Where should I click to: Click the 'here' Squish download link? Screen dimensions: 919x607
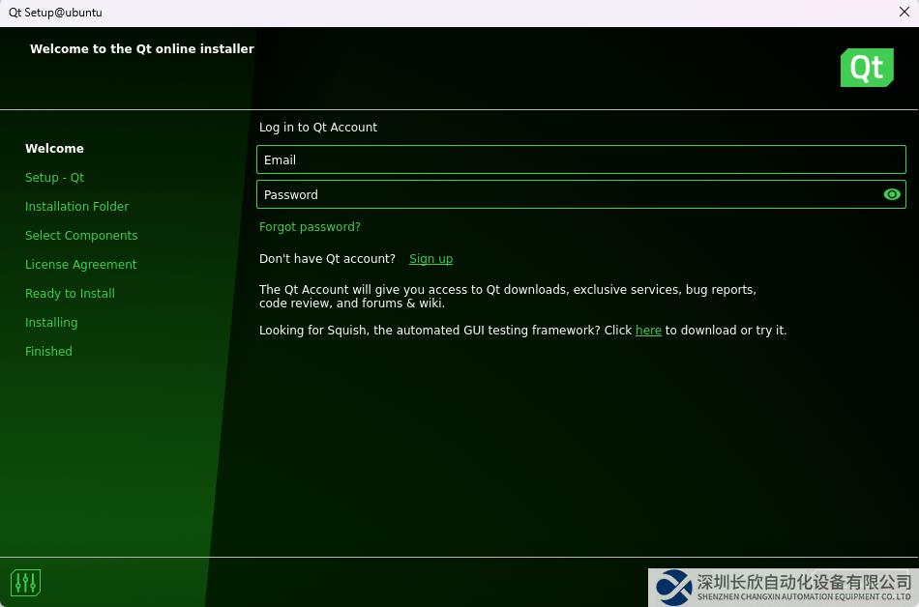648,331
